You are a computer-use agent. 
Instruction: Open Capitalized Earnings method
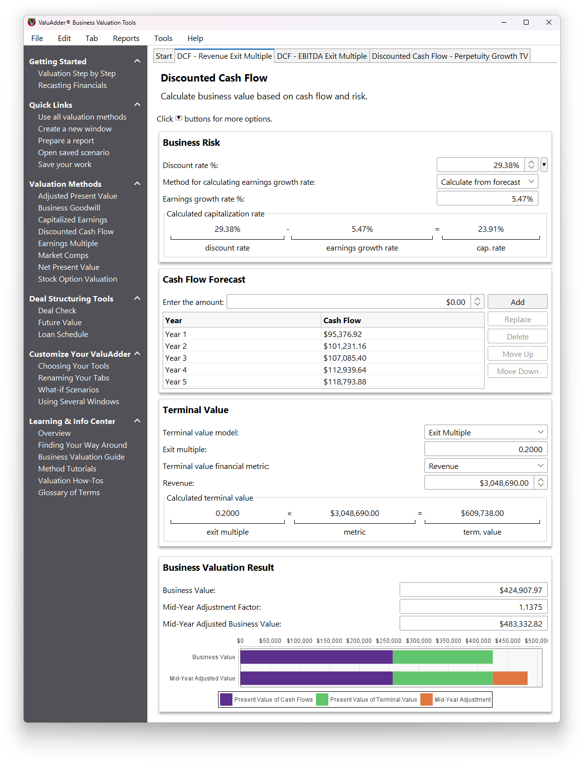click(x=73, y=219)
